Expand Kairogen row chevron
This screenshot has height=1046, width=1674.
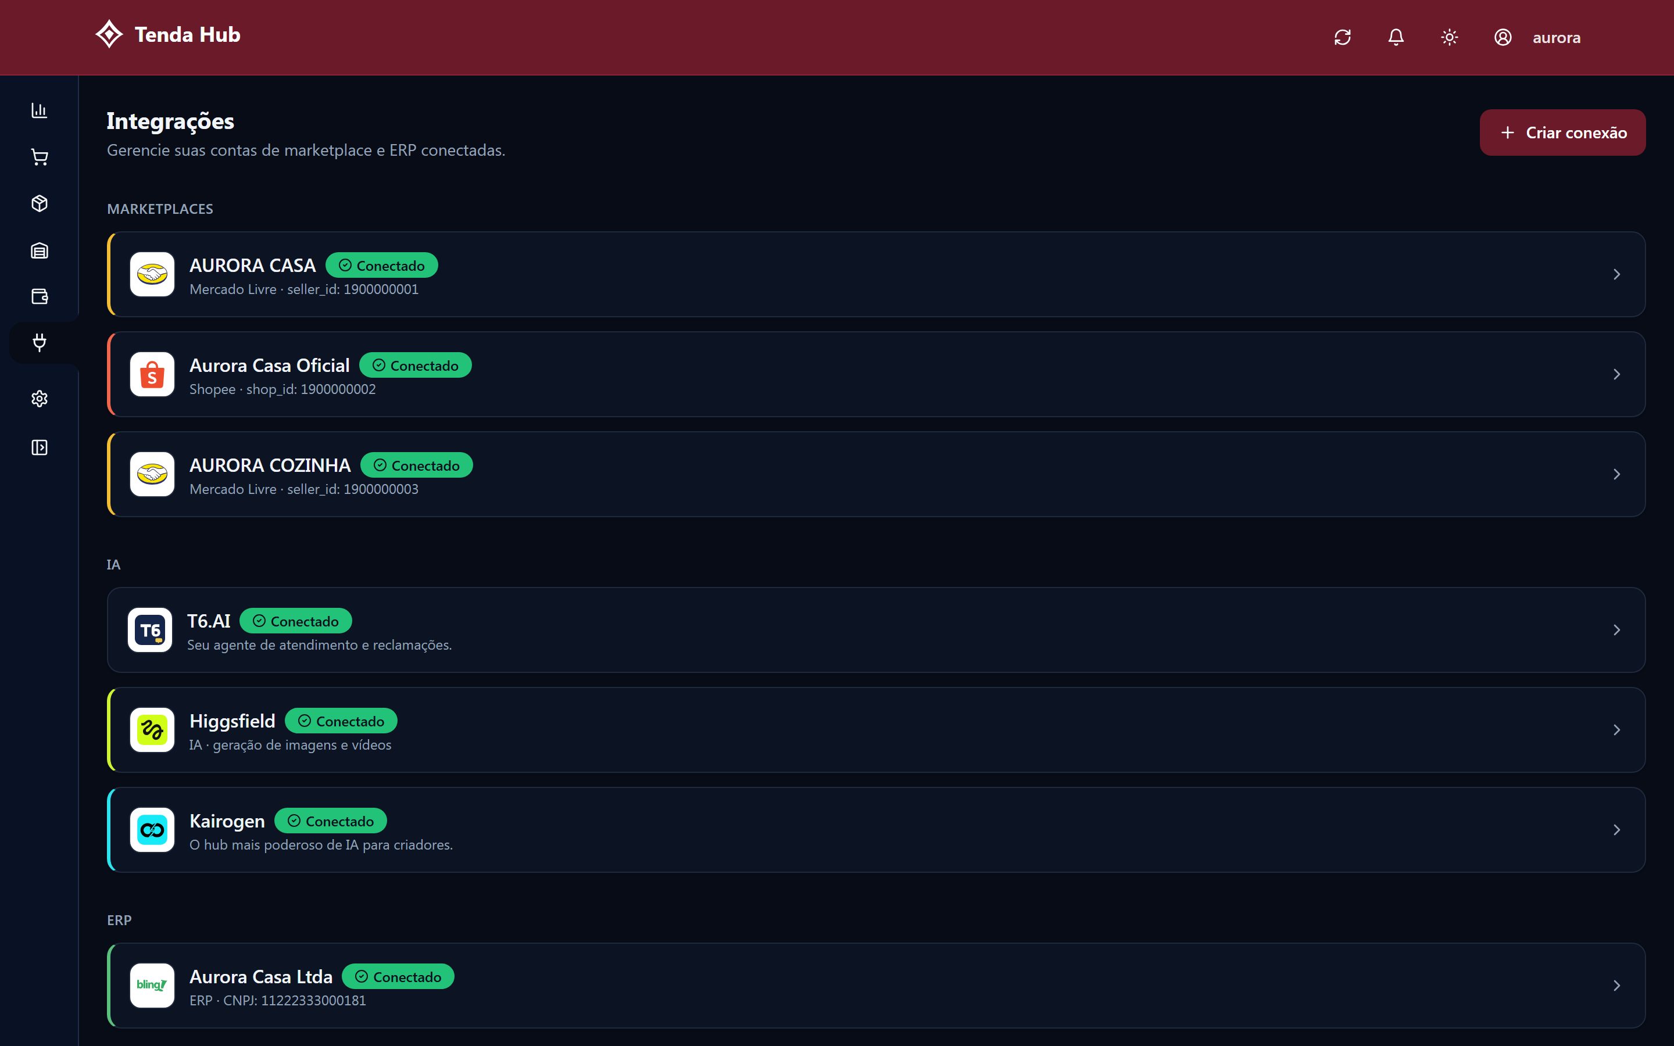(1616, 830)
